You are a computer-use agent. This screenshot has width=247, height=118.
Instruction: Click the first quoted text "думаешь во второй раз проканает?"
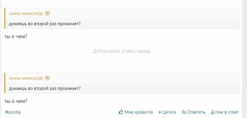click(45, 24)
